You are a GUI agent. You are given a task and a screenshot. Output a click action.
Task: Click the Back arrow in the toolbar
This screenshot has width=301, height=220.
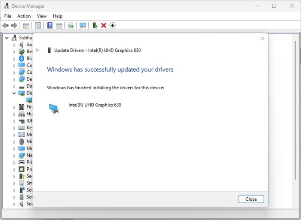pos(6,26)
